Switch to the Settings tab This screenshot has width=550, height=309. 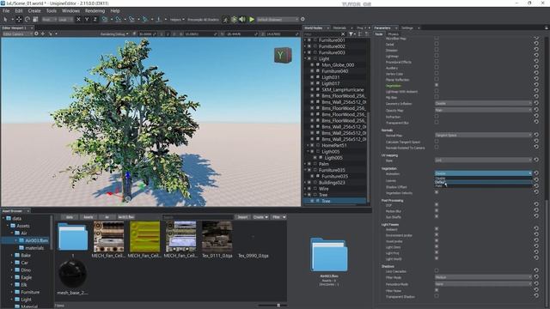tap(407, 27)
